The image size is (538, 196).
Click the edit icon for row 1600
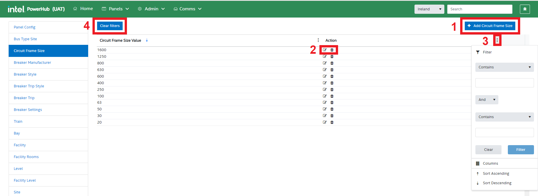tap(325, 50)
